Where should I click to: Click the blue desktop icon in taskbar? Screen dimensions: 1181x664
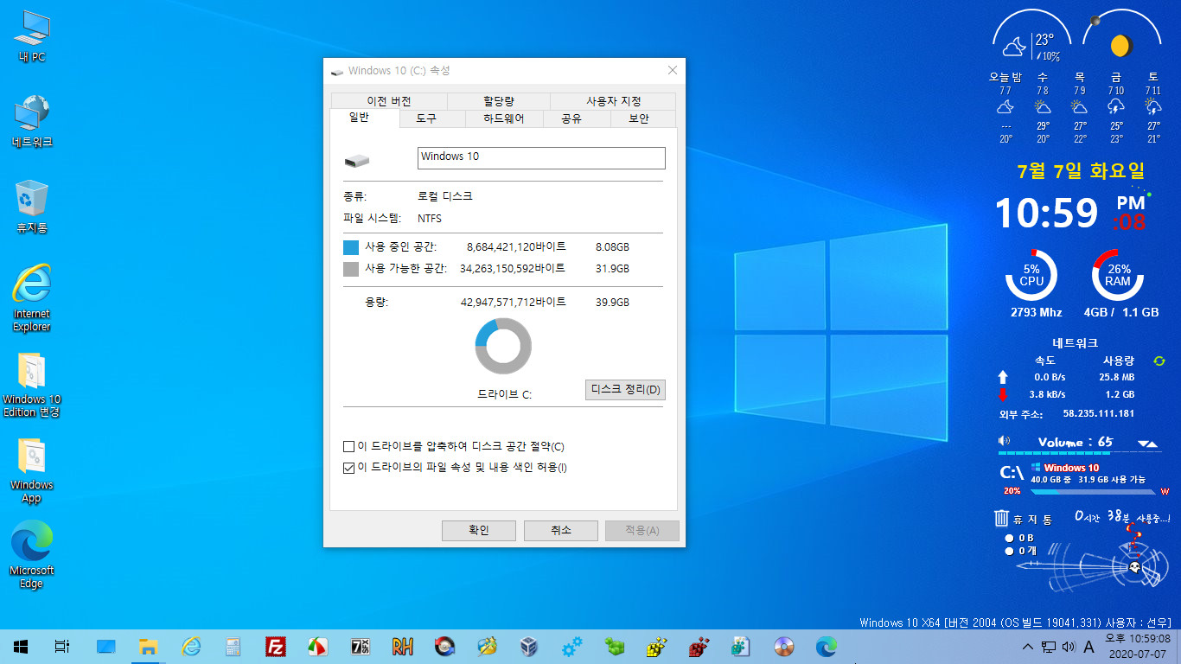coord(105,646)
